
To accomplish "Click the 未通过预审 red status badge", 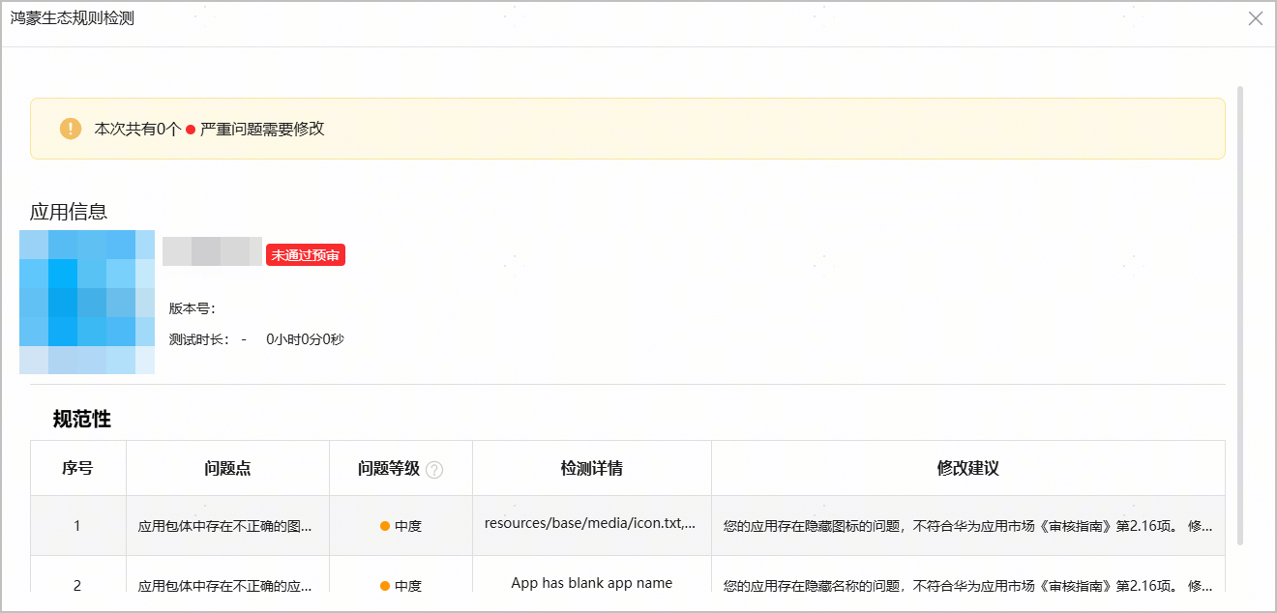I will point(306,255).
